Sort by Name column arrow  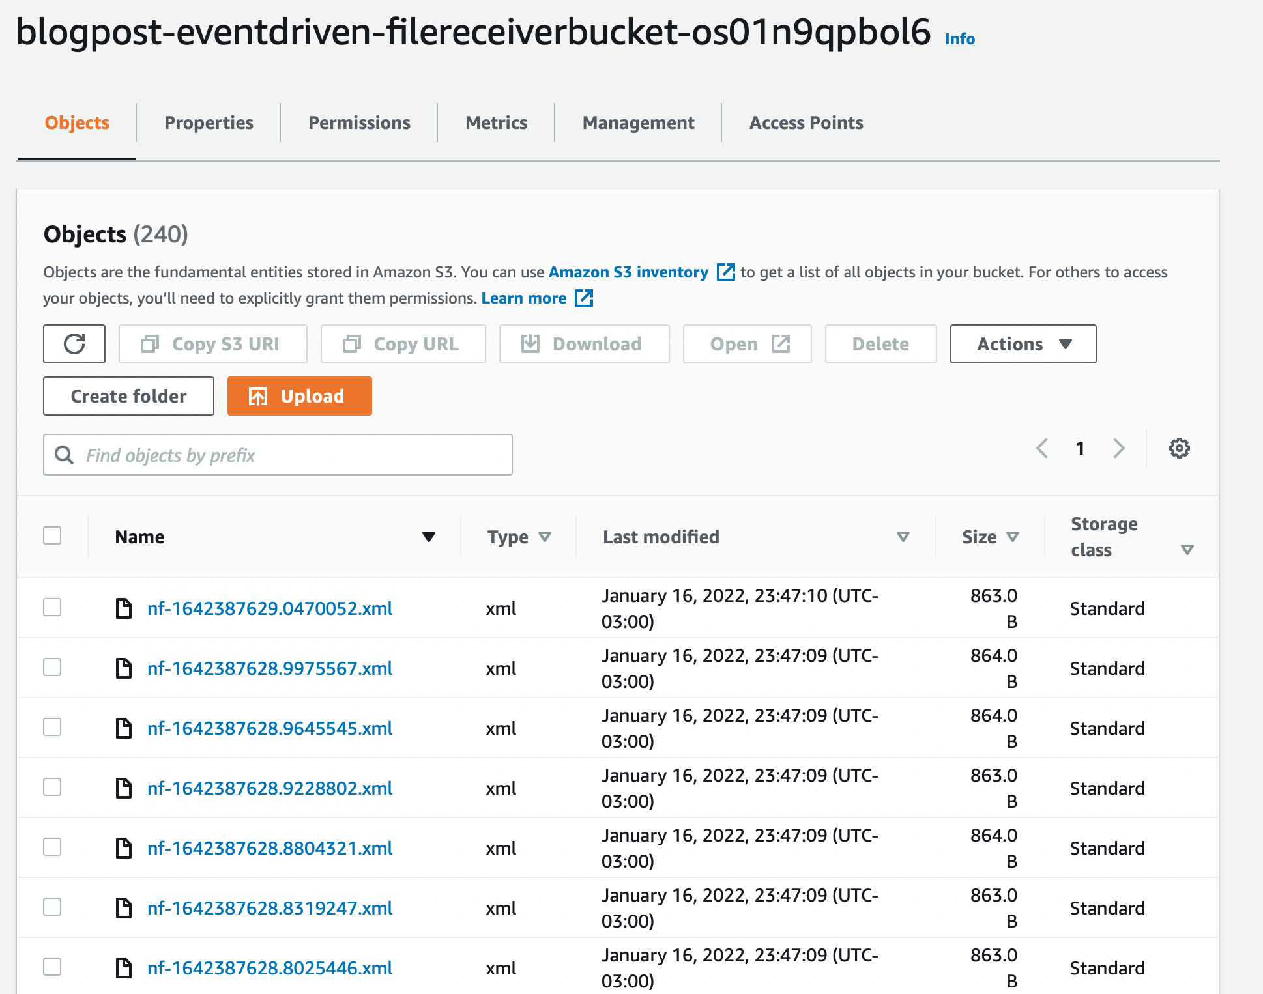pos(428,537)
